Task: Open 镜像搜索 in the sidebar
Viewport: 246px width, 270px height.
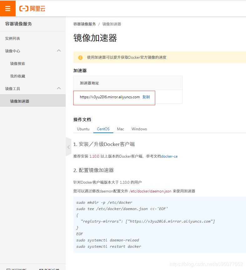Action: click(18, 63)
